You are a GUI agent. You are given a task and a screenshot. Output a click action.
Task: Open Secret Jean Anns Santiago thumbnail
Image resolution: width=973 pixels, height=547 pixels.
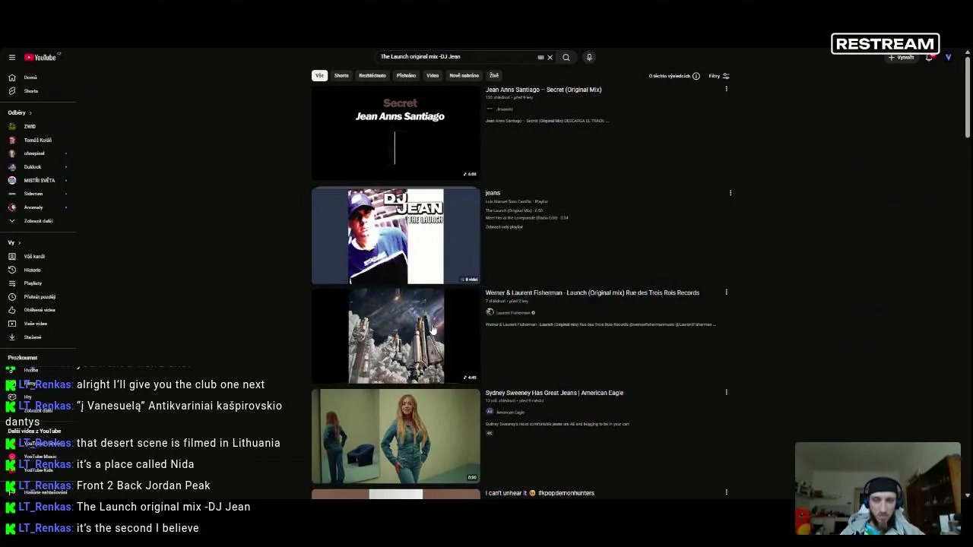395,133
